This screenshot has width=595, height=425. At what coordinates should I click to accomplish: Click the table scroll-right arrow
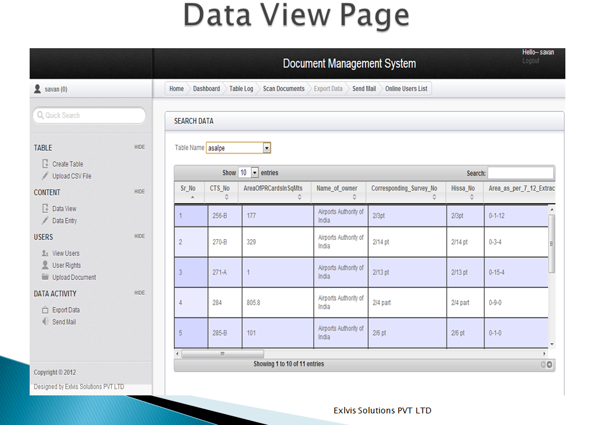[544, 354]
